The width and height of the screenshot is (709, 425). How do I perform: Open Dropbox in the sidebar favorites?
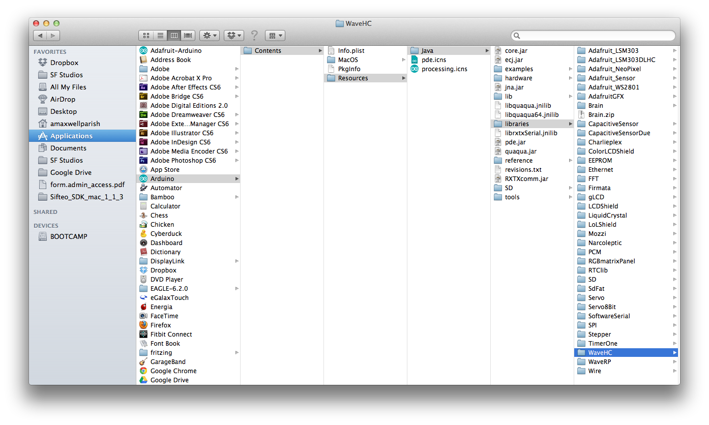coord(82,63)
